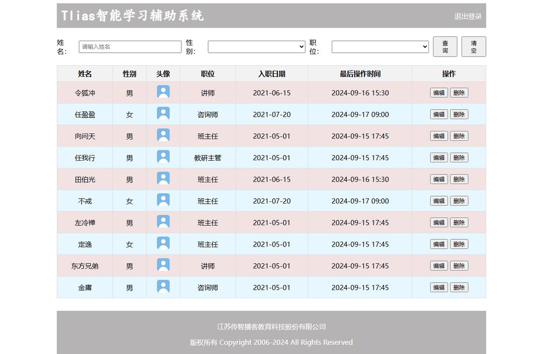Click 删除 for 不戒
Image resolution: width=543 pixels, height=354 pixels.
[x=459, y=201]
